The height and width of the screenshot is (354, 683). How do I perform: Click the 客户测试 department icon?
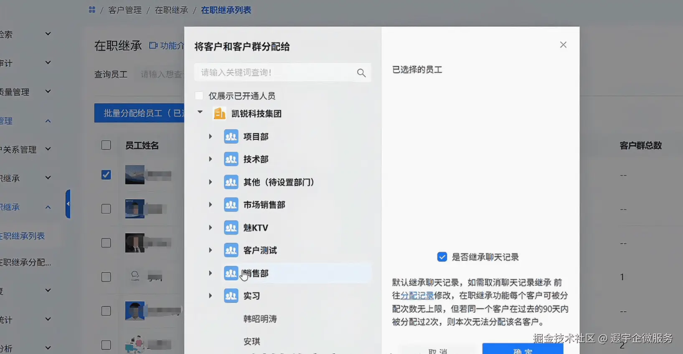(x=231, y=250)
